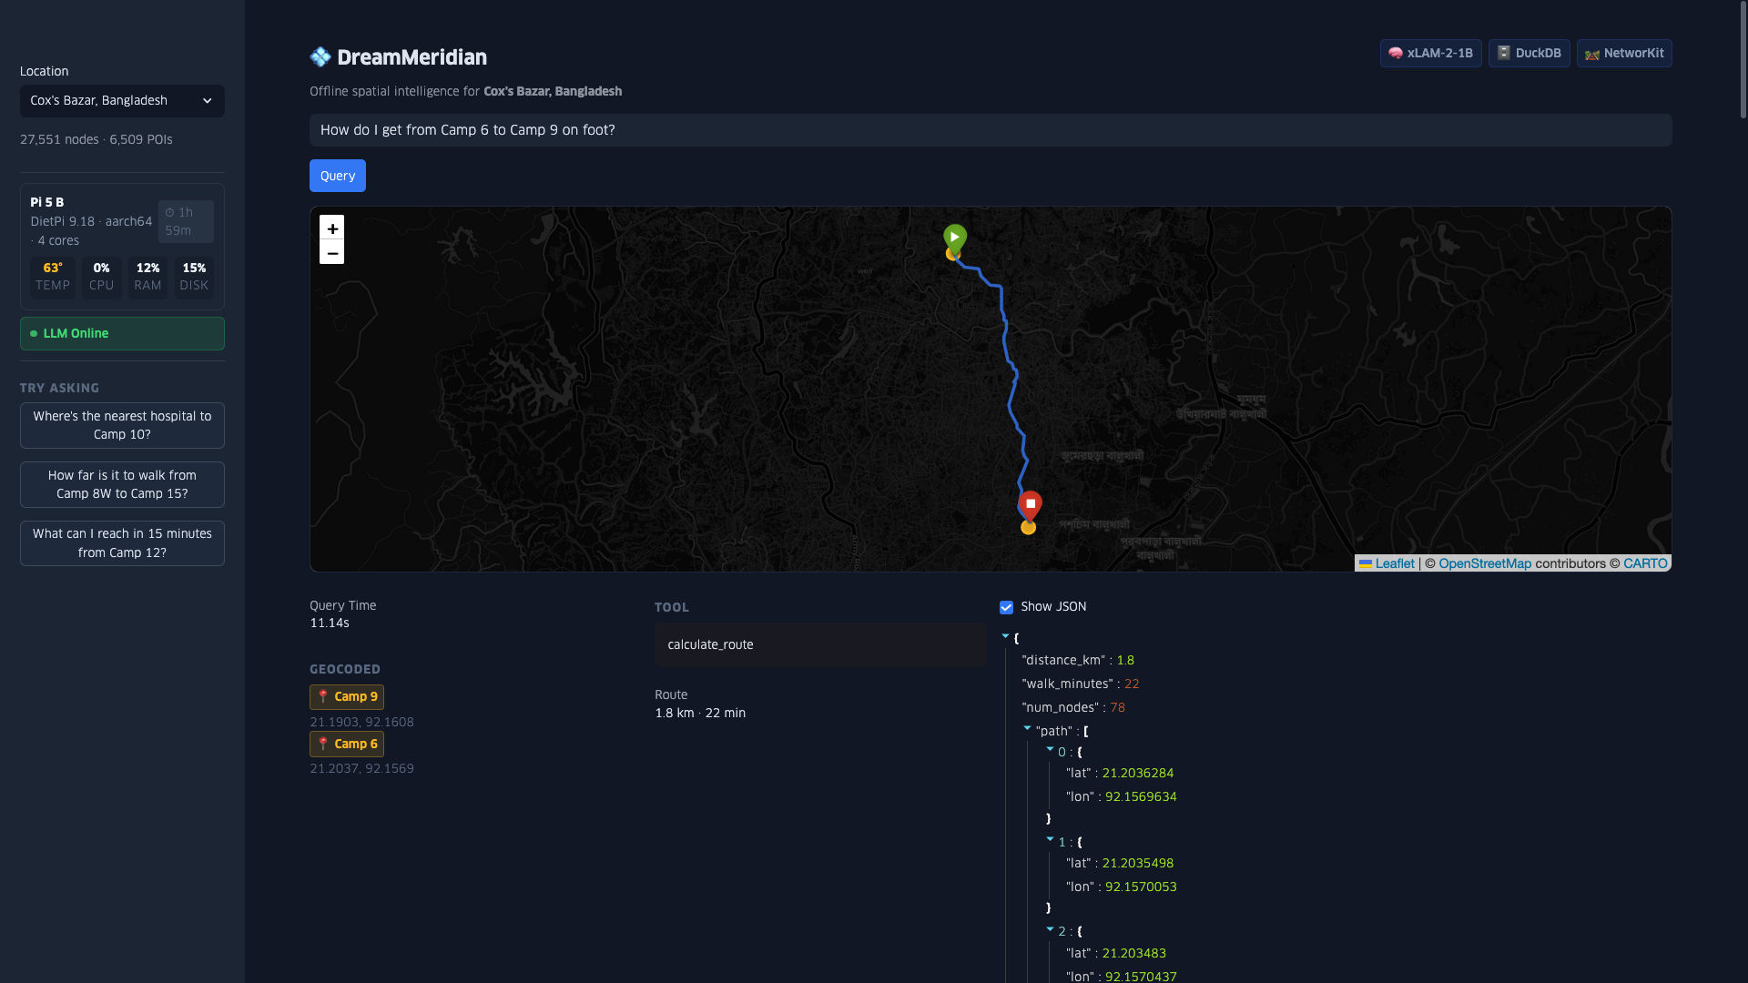Choose the Camp 8W to Camp 15 suggestion

point(122,484)
